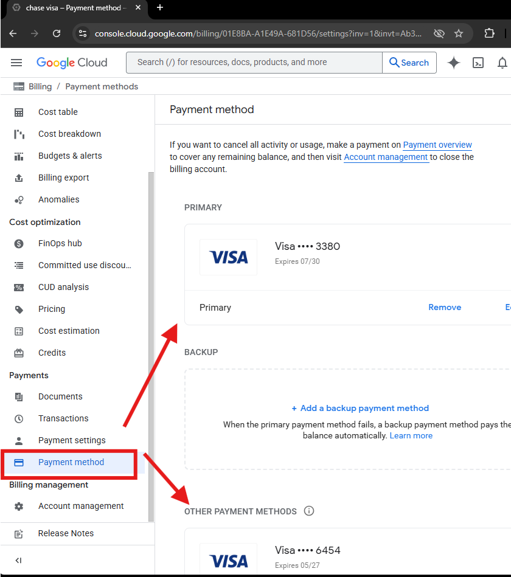Open the notifications bell

pyautogui.click(x=502, y=63)
